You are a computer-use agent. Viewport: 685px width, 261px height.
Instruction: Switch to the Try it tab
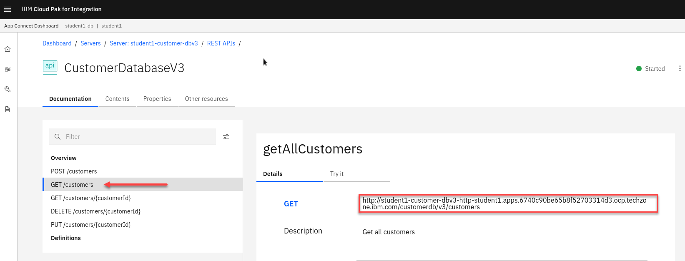click(337, 174)
